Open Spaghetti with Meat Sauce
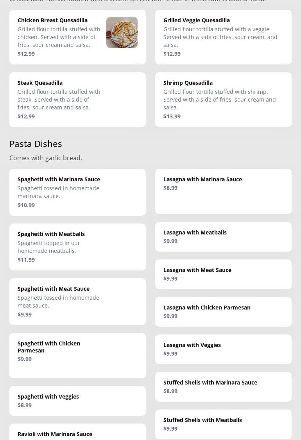 coord(77,301)
